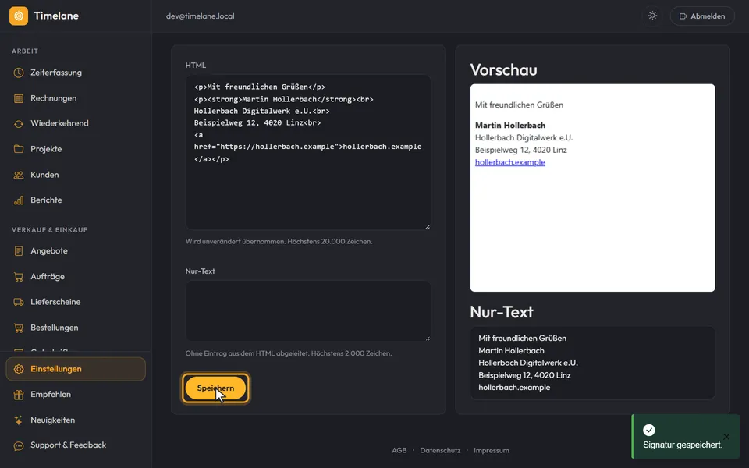Click into the HTML signature textarea
The width and height of the screenshot is (749, 468).
coord(308,152)
